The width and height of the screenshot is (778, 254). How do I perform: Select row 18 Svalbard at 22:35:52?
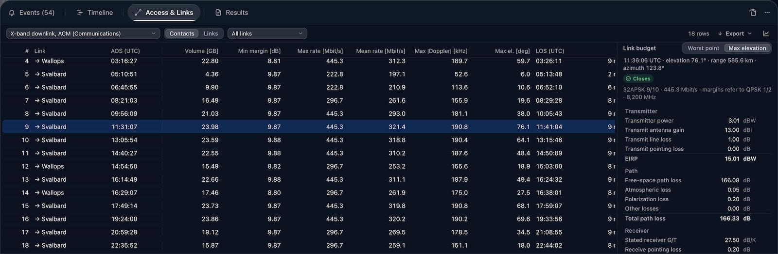click(x=309, y=244)
